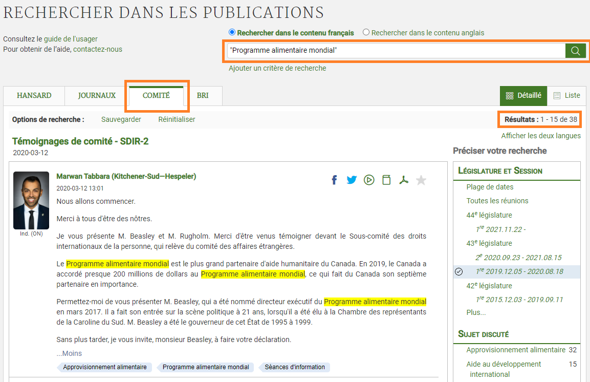The width and height of the screenshot is (590, 382).
Task: Filter by 42e législature
Action: point(489,286)
